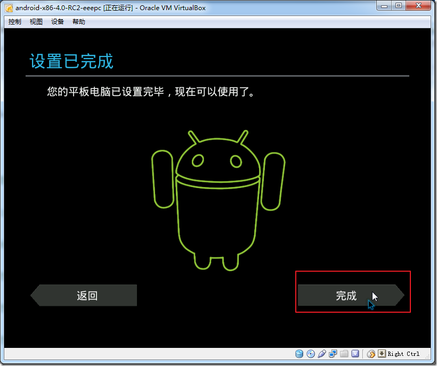Screen dimensions: 437x366
Task: Open the 控制 menu
Action: pyautogui.click(x=15, y=22)
